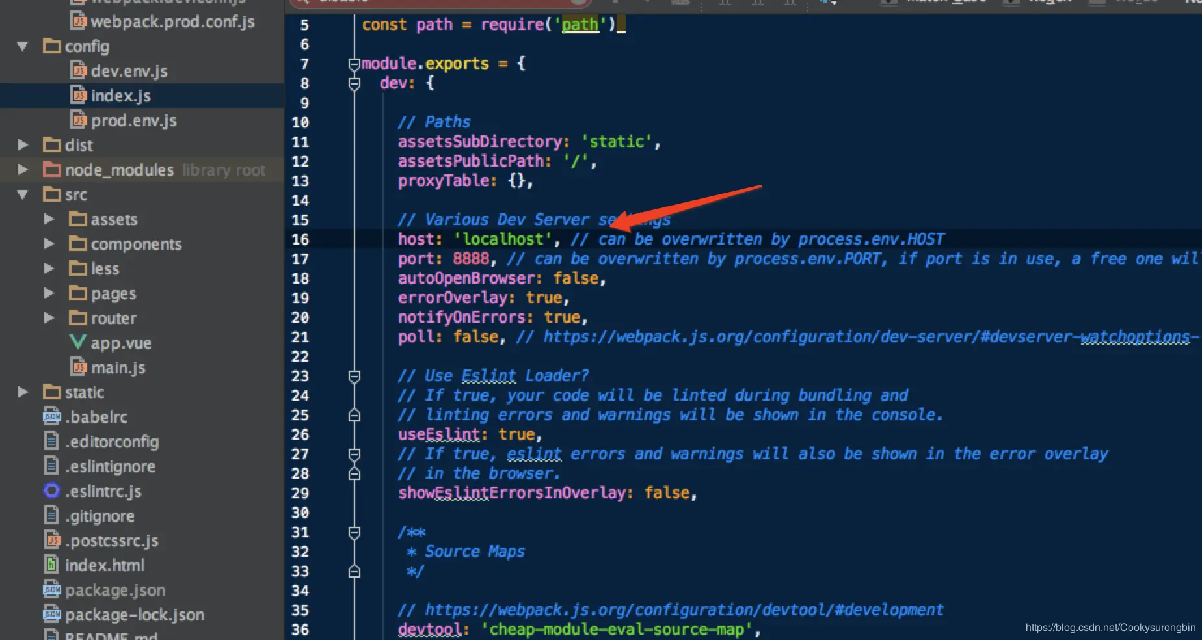
Task: Click the index.html file icon
Action: tap(51, 565)
